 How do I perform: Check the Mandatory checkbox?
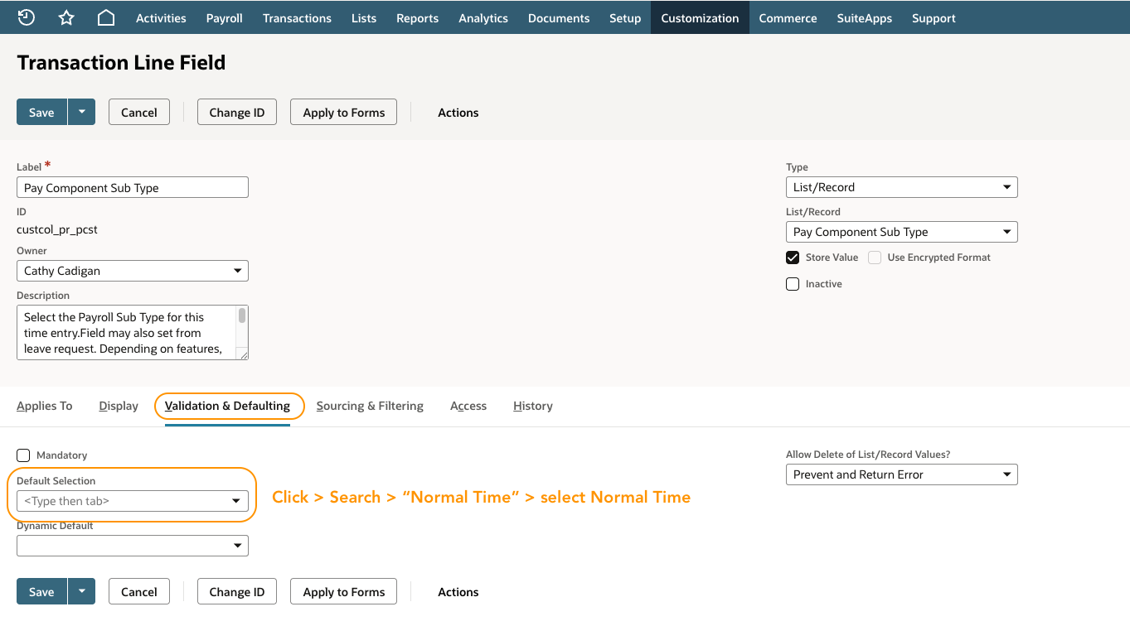pyautogui.click(x=23, y=455)
